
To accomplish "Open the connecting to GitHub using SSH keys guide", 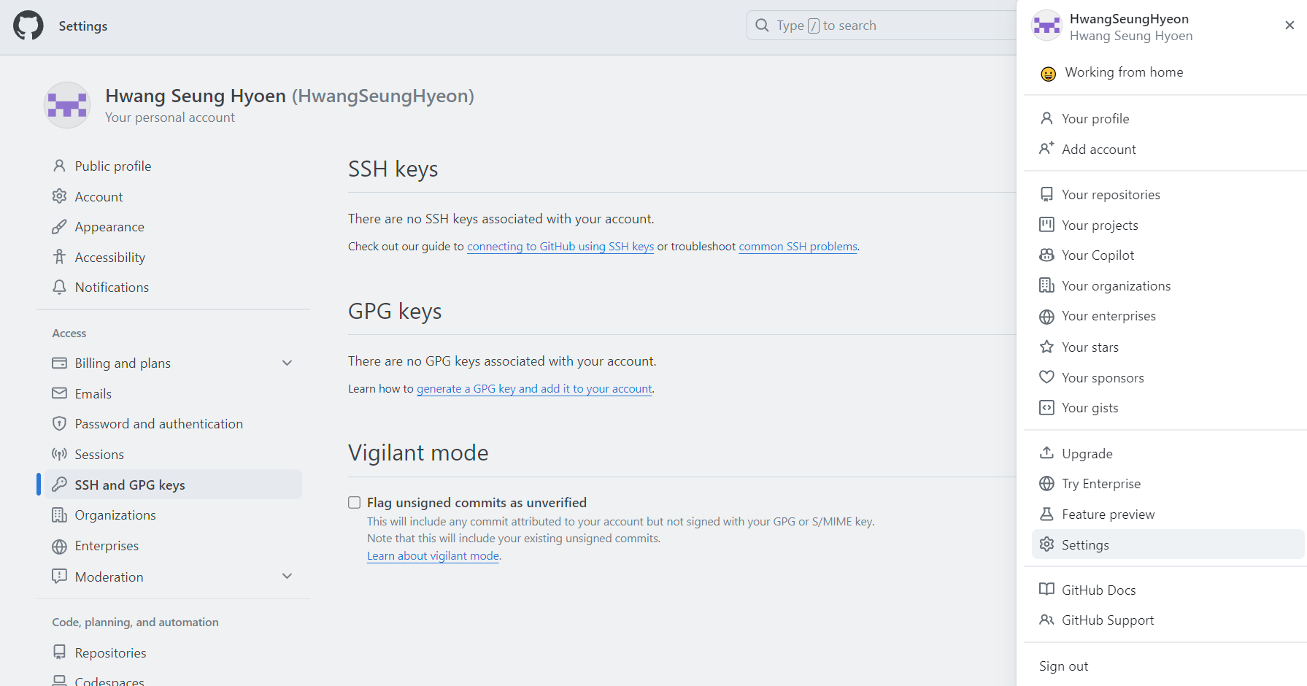I will tap(560, 247).
